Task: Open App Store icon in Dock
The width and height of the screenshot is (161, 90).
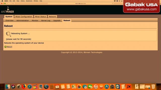Action: [107, 87]
